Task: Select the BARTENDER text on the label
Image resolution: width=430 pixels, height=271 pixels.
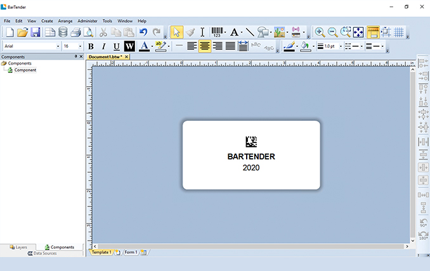Action: (x=251, y=156)
